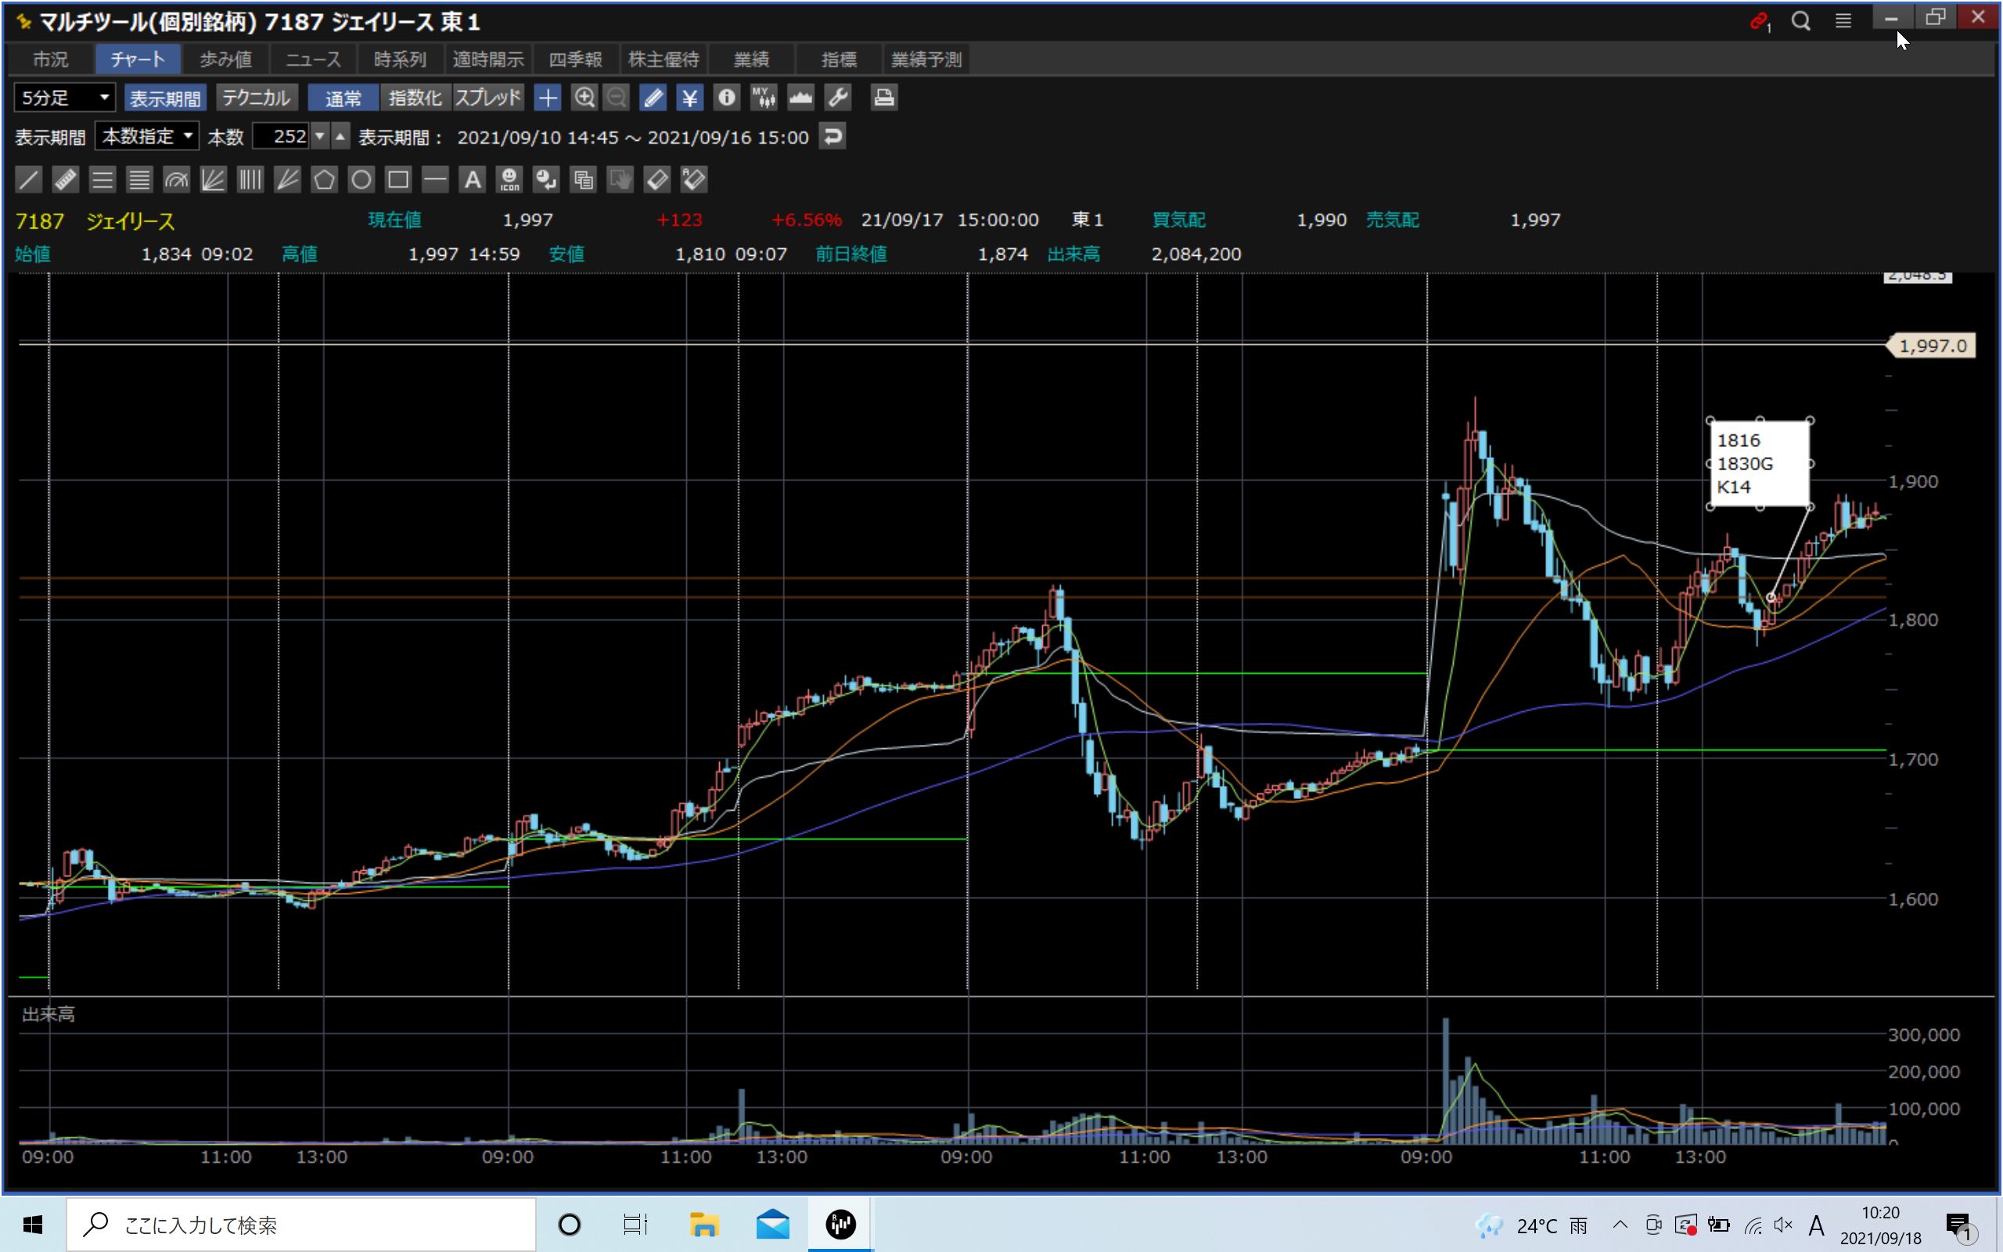2003x1252 pixels.
Task: Decrease bar count with down arrow
Action: tap(319, 137)
